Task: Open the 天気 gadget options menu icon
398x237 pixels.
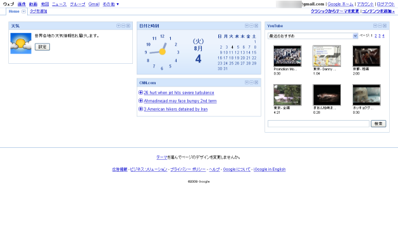Action: click(x=118, y=26)
